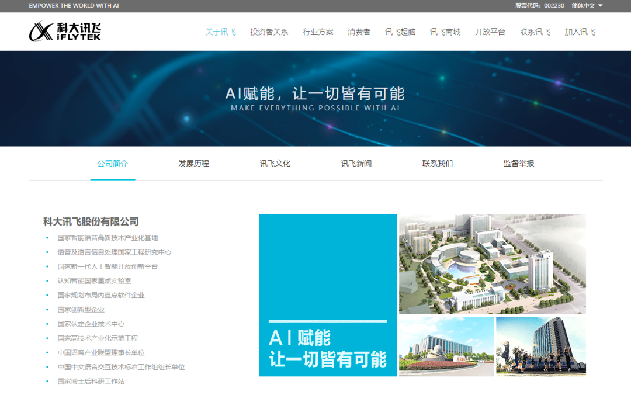Viewport: 631px width, 409px height.
Task: Open 投资者关系 navigation item
Action: [x=269, y=32]
